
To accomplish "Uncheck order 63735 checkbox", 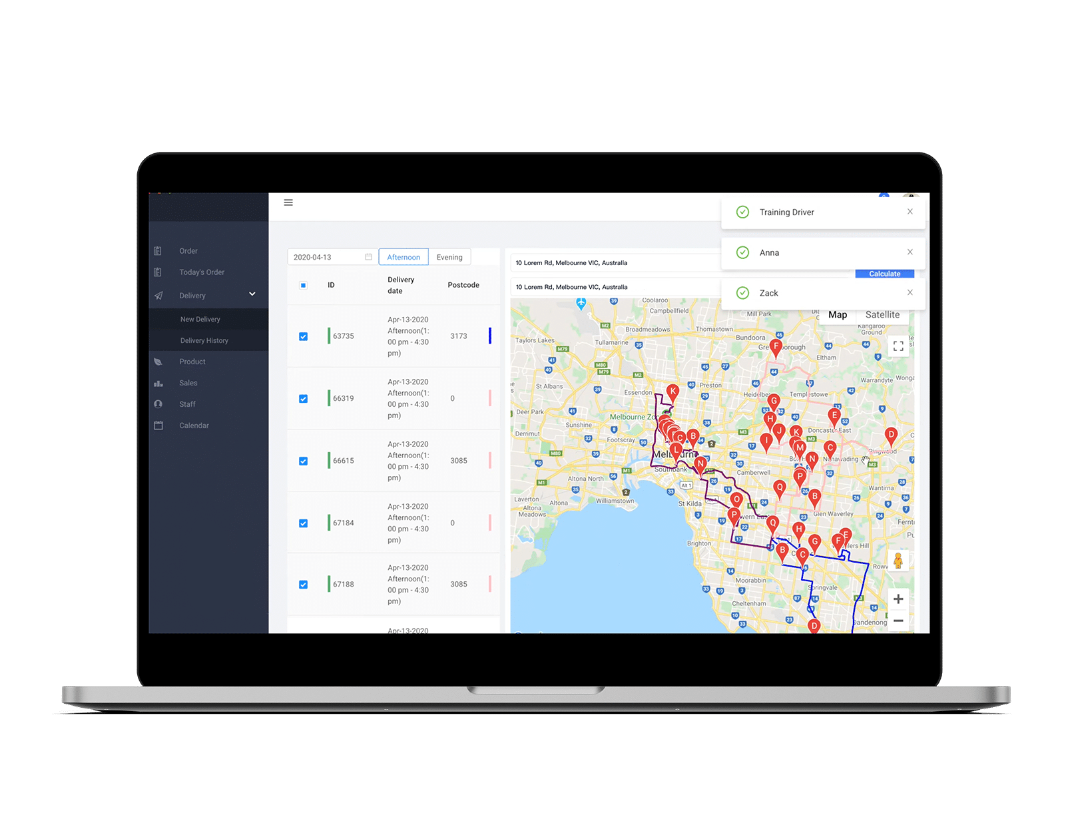I will (303, 336).
